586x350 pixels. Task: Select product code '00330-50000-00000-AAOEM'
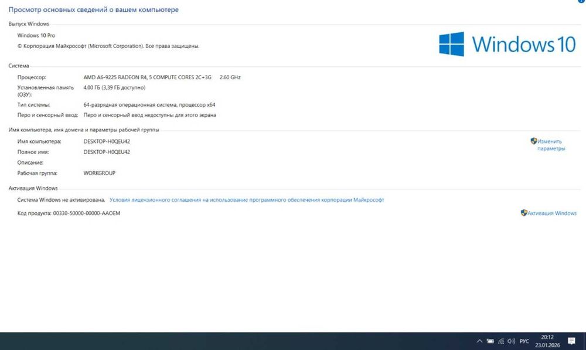[x=87, y=213]
